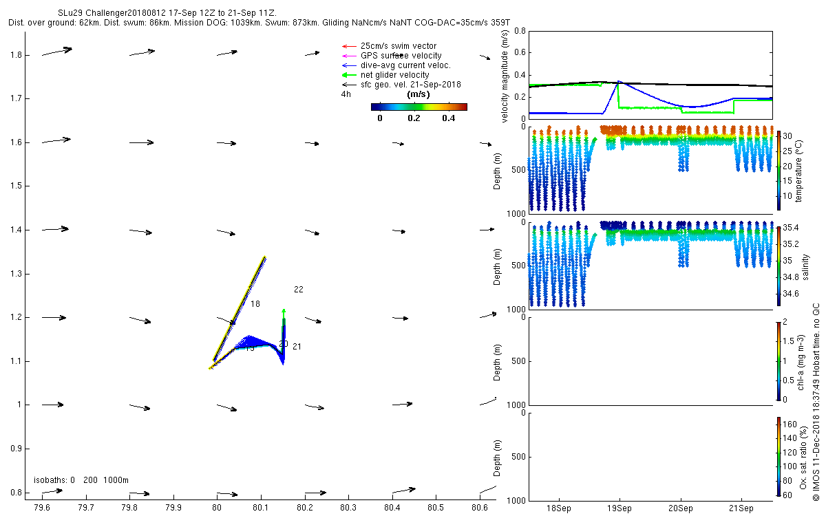Click the '160' oxygen colorbar tick
Screen dimensions: 826x516
pos(790,424)
